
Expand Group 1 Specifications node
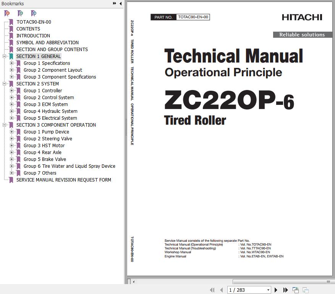[11, 63]
